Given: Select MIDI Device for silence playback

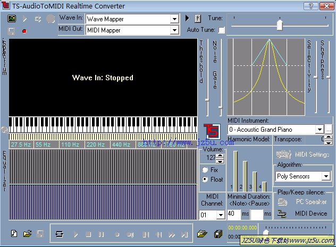Looking at the screenshot, I should click(311, 214).
